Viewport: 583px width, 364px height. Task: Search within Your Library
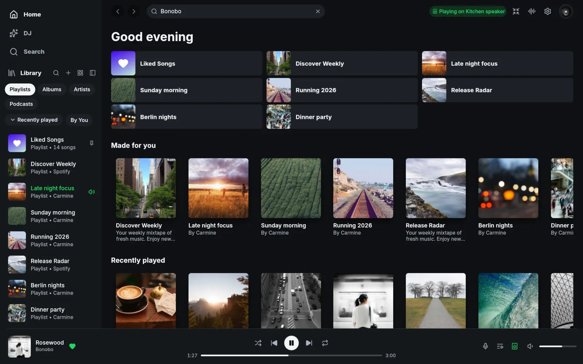point(56,73)
